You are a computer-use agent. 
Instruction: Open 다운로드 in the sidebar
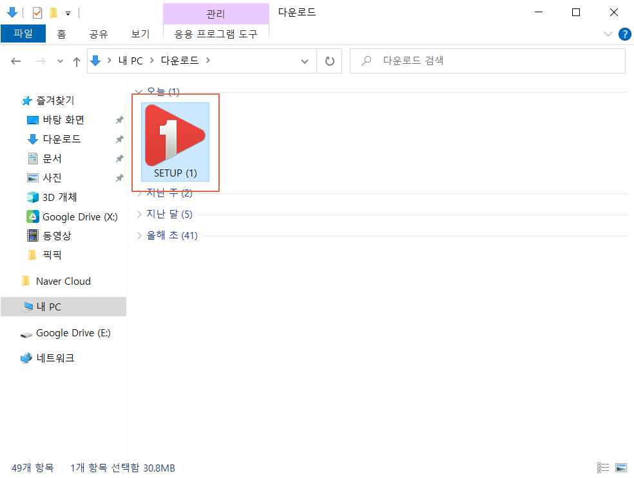tap(62, 139)
